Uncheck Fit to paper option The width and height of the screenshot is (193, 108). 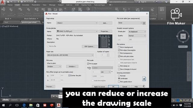pyautogui.click(x=88, y=64)
